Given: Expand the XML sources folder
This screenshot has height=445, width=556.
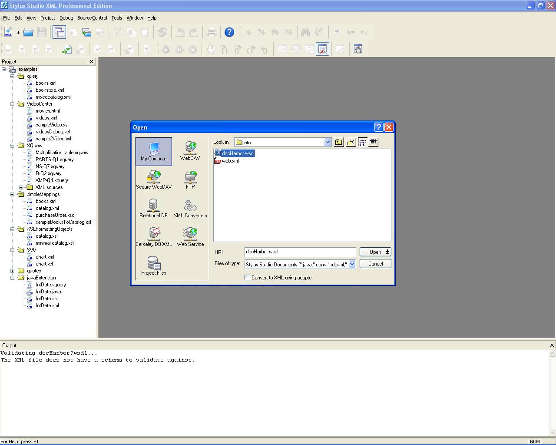Looking at the screenshot, I should 21,187.
